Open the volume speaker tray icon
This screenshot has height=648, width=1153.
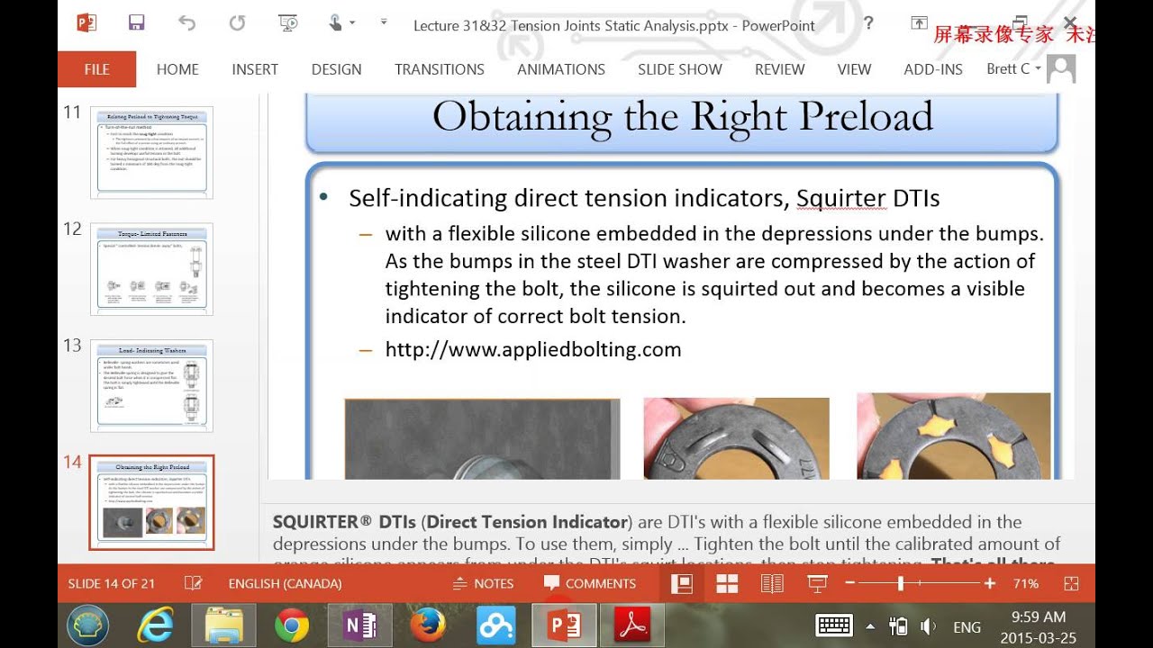pyautogui.click(x=928, y=626)
